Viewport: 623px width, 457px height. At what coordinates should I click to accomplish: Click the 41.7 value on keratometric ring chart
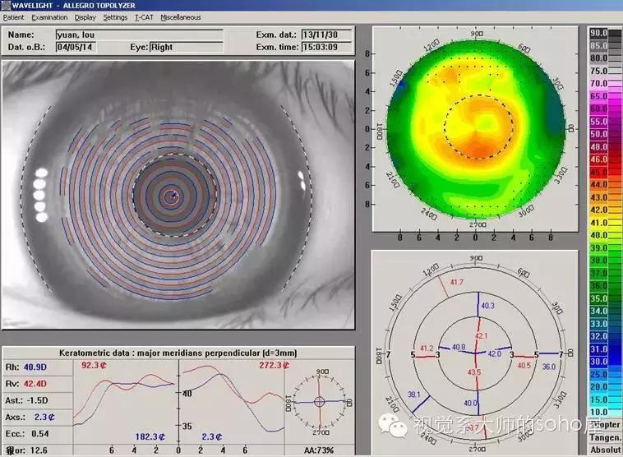point(456,283)
